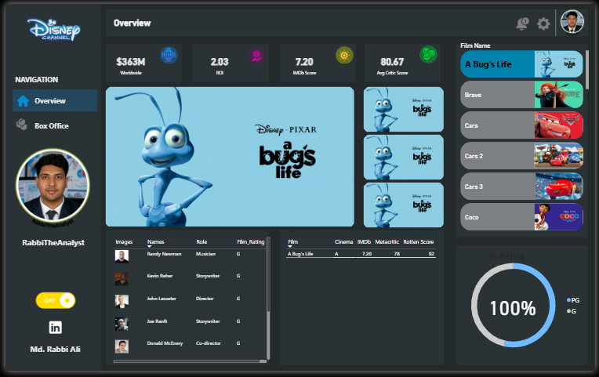Click John Lasseter's photo thumbnail

(x=122, y=302)
